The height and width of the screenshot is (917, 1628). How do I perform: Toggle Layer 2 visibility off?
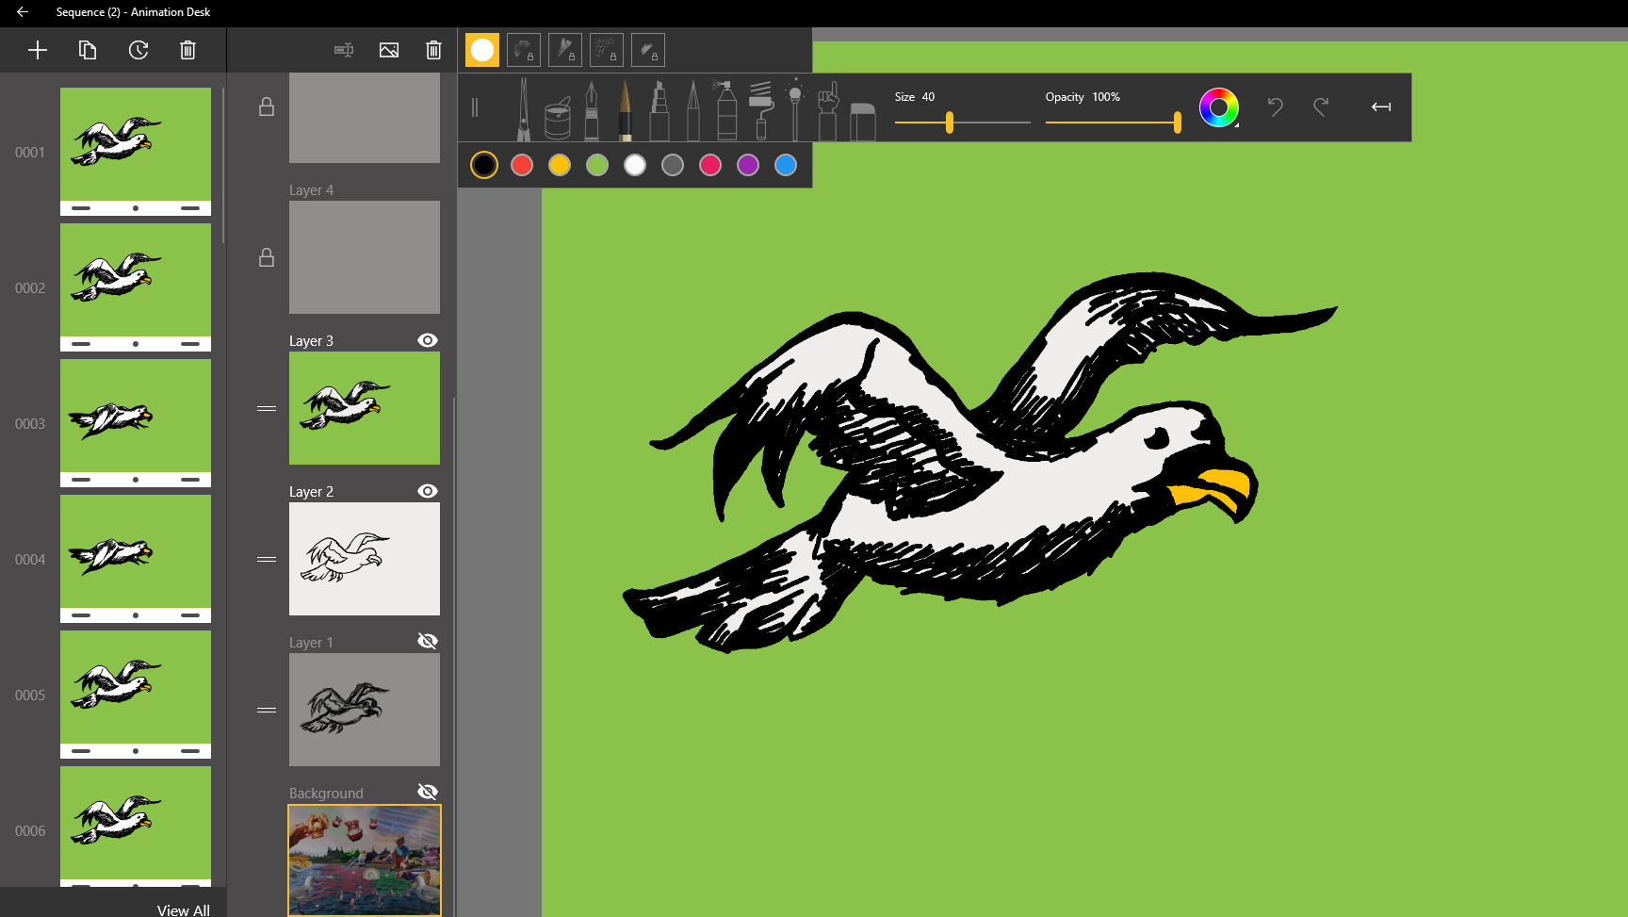pos(428,491)
